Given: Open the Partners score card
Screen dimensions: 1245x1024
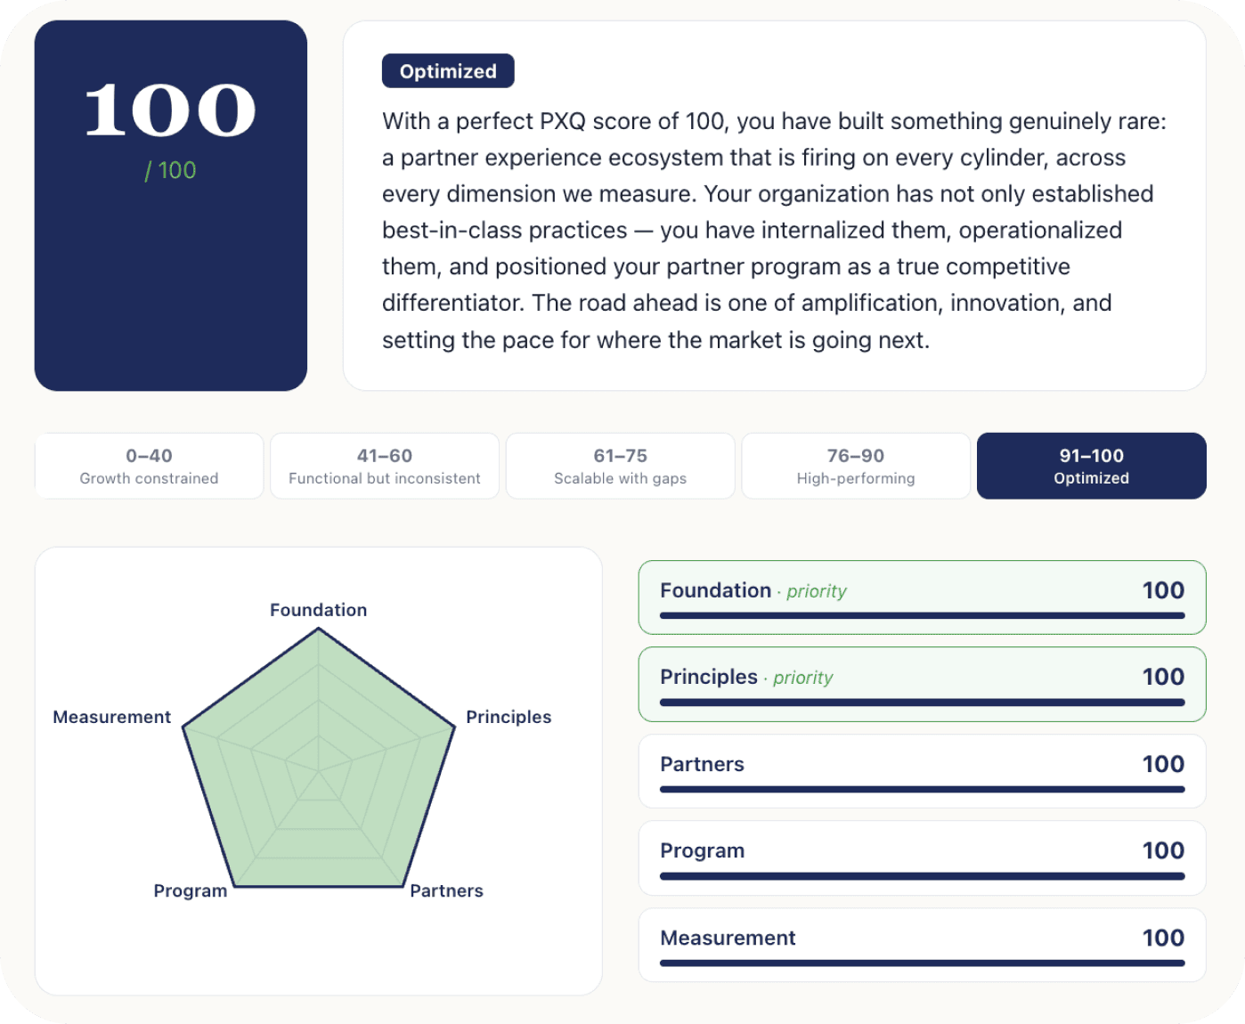Looking at the screenshot, I should point(923,771).
